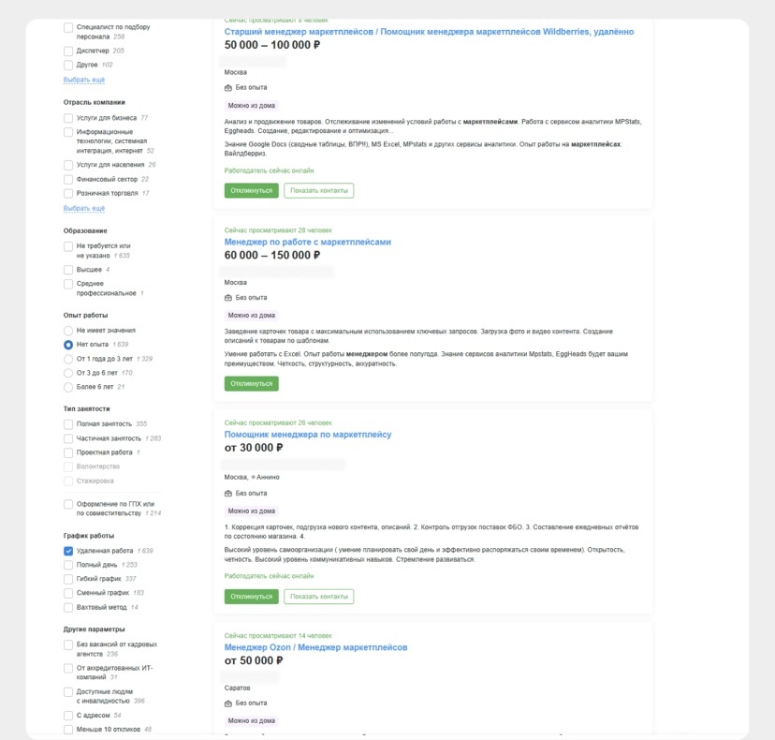Check Вахтовый метод schedule option
Image resolution: width=775 pixels, height=740 pixels.
click(x=68, y=607)
